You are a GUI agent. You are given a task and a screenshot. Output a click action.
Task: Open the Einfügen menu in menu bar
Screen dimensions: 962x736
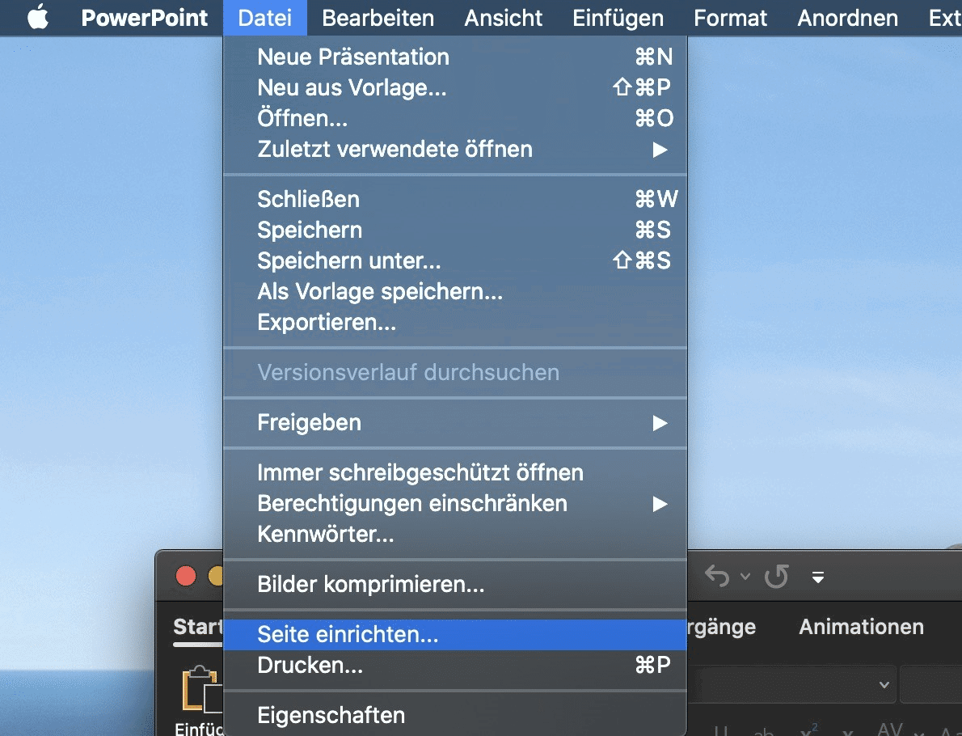[x=618, y=18]
